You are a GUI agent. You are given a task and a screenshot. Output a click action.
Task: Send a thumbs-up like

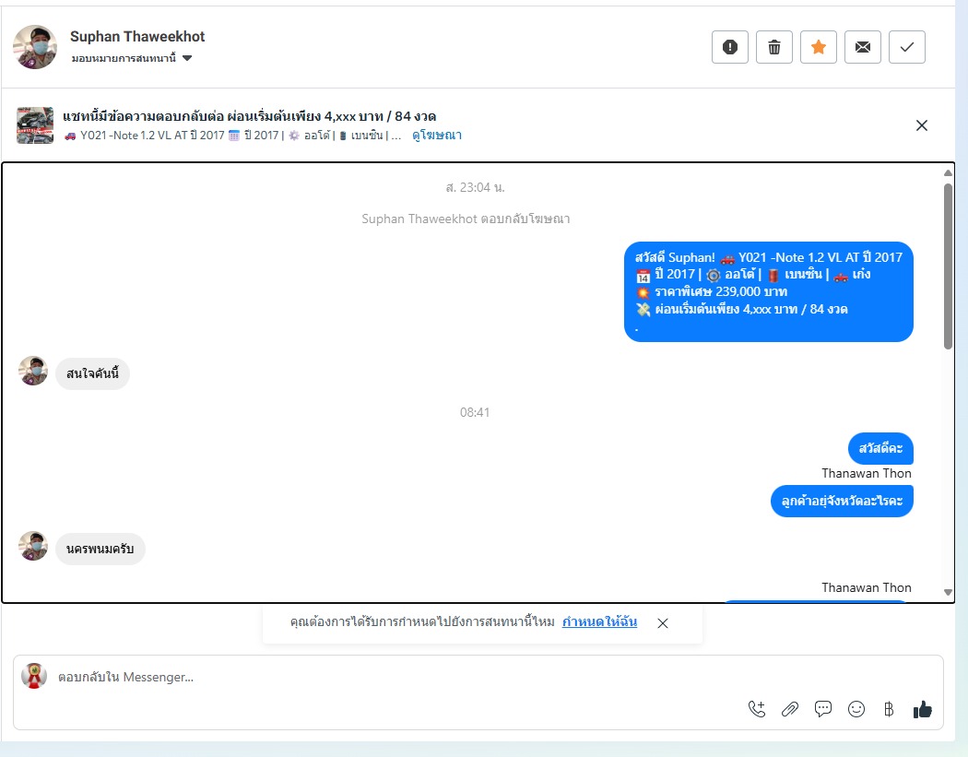[x=922, y=709]
